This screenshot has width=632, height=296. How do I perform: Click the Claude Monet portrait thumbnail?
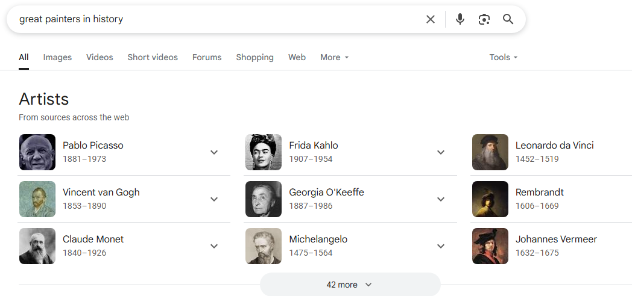(x=37, y=246)
